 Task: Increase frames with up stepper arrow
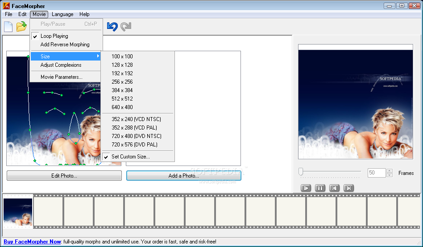point(389,170)
